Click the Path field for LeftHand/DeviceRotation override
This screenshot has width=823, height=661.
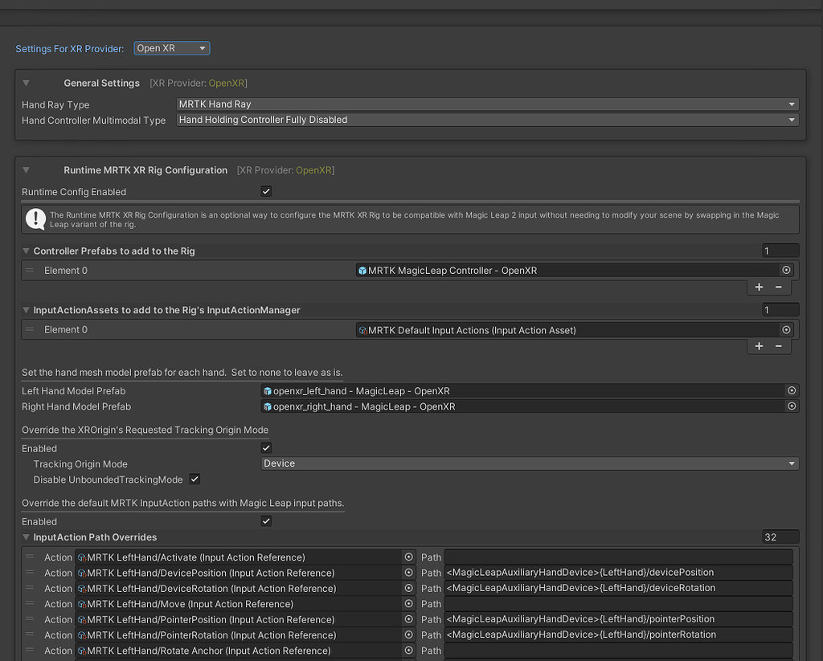pyautogui.click(x=619, y=588)
